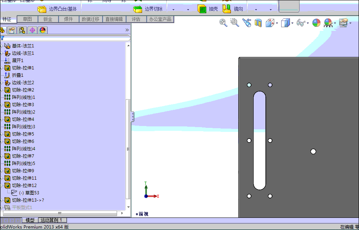
Task: Click the 镜向 mirror ribbon button
Action: click(233, 9)
